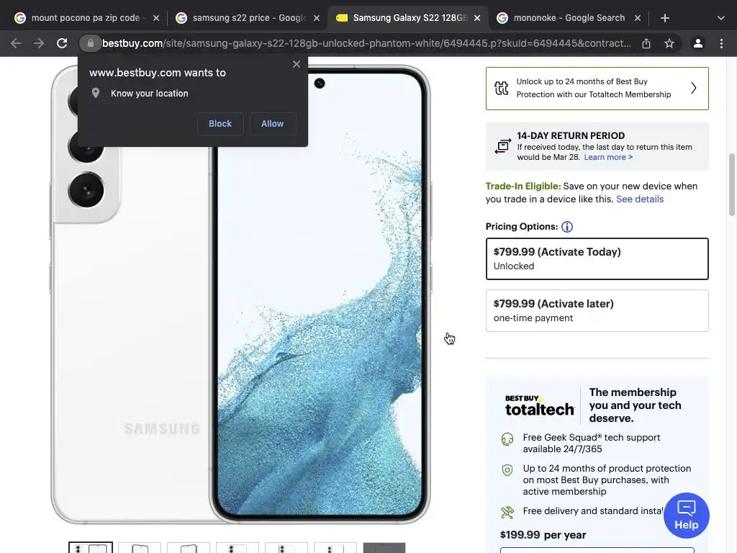The image size is (737, 553).
Task: Close the samsung s22 price tab
Action: pyautogui.click(x=317, y=18)
